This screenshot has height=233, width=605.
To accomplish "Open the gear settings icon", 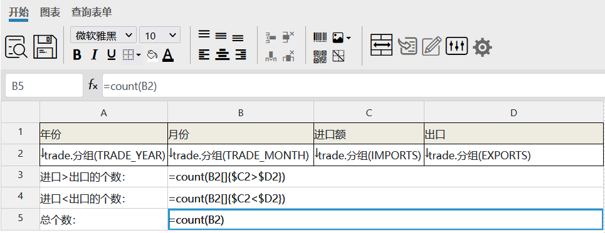I will tap(482, 47).
